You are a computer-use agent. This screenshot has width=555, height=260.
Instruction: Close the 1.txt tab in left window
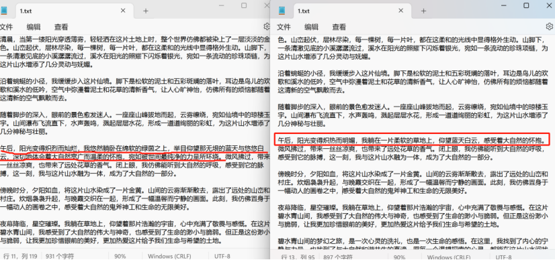click(x=123, y=11)
